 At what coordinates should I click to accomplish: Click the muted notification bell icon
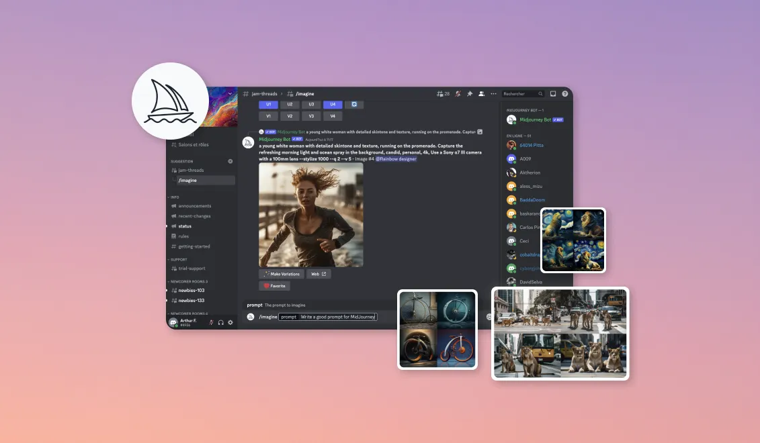(458, 94)
